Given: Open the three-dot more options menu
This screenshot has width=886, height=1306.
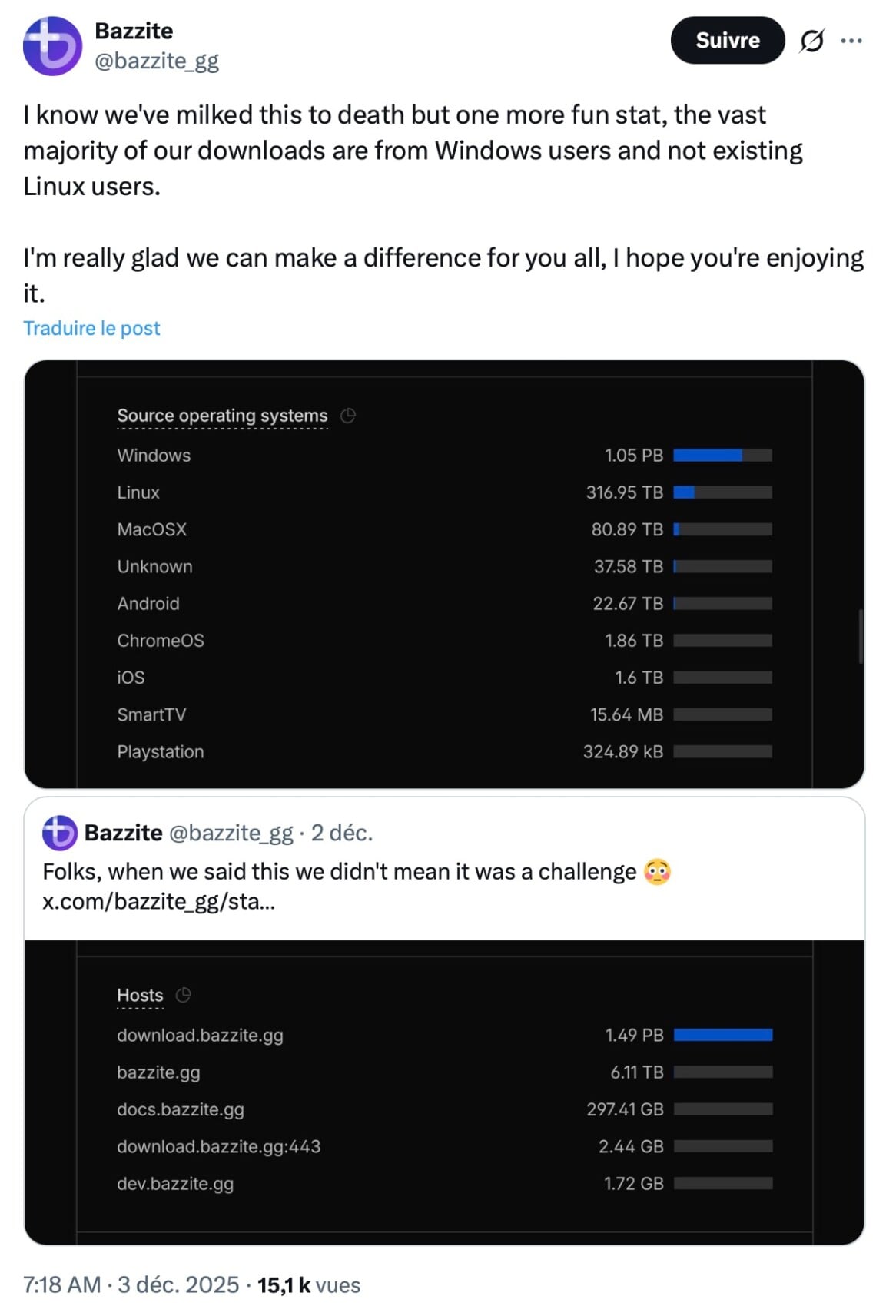Looking at the screenshot, I should coord(851,41).
